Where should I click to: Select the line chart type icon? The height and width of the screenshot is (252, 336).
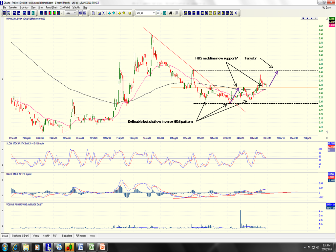(x=42, y=13)
